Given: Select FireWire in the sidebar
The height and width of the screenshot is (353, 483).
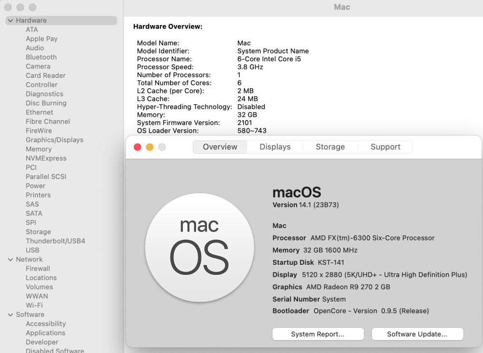Looking at the screenshot, I should 39,131.
